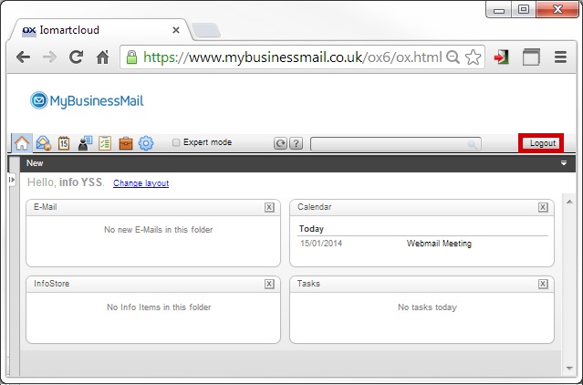Click the Logout button
Viewport: 583px width, 385px height.
click(x=541, y=143)
